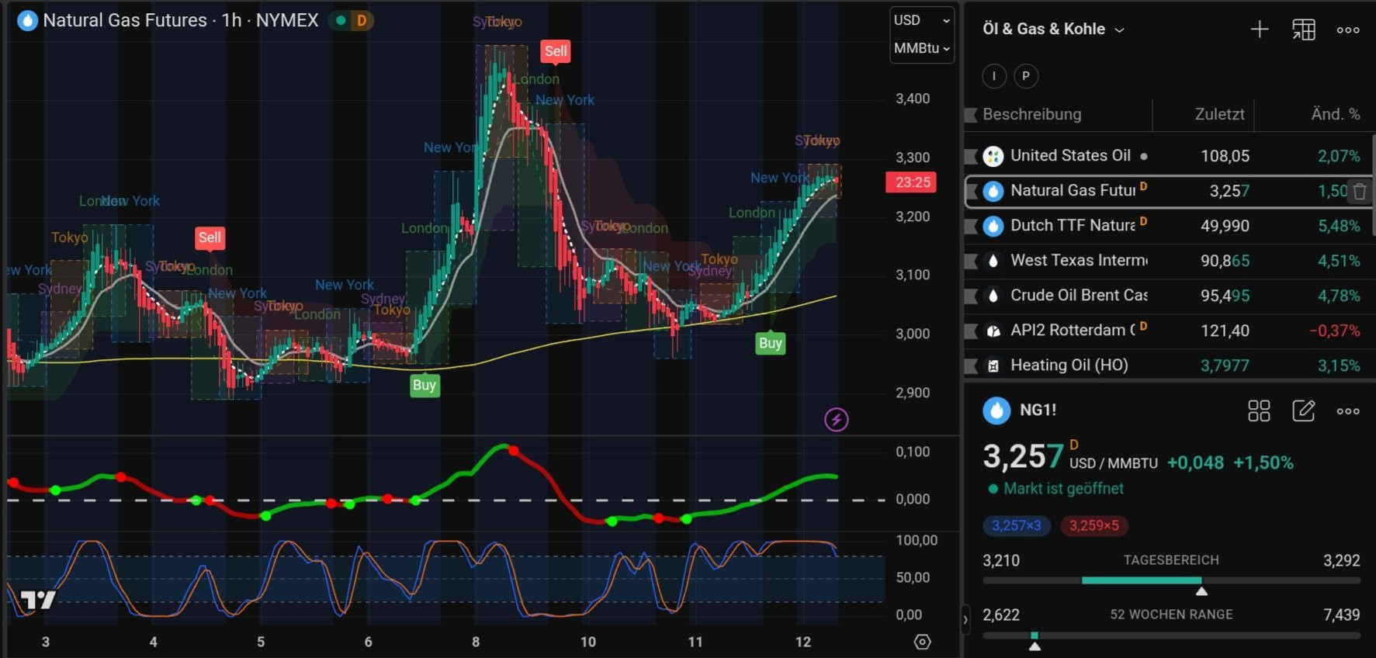1376x658 pixels.
Task: Click the NG1! grid layout icon
Action: tap(1258, 410)
